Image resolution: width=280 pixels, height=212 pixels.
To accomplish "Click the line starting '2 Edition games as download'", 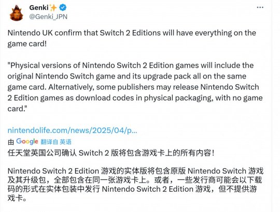I will (135, 98).
